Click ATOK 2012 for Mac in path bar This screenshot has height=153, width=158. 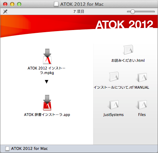(x=29, y=148)
